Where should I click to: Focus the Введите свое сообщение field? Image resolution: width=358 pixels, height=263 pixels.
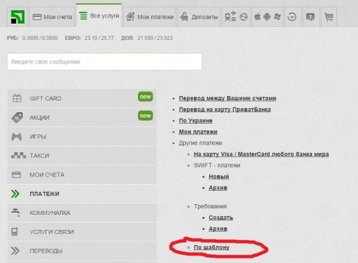(x=105, y=62)
